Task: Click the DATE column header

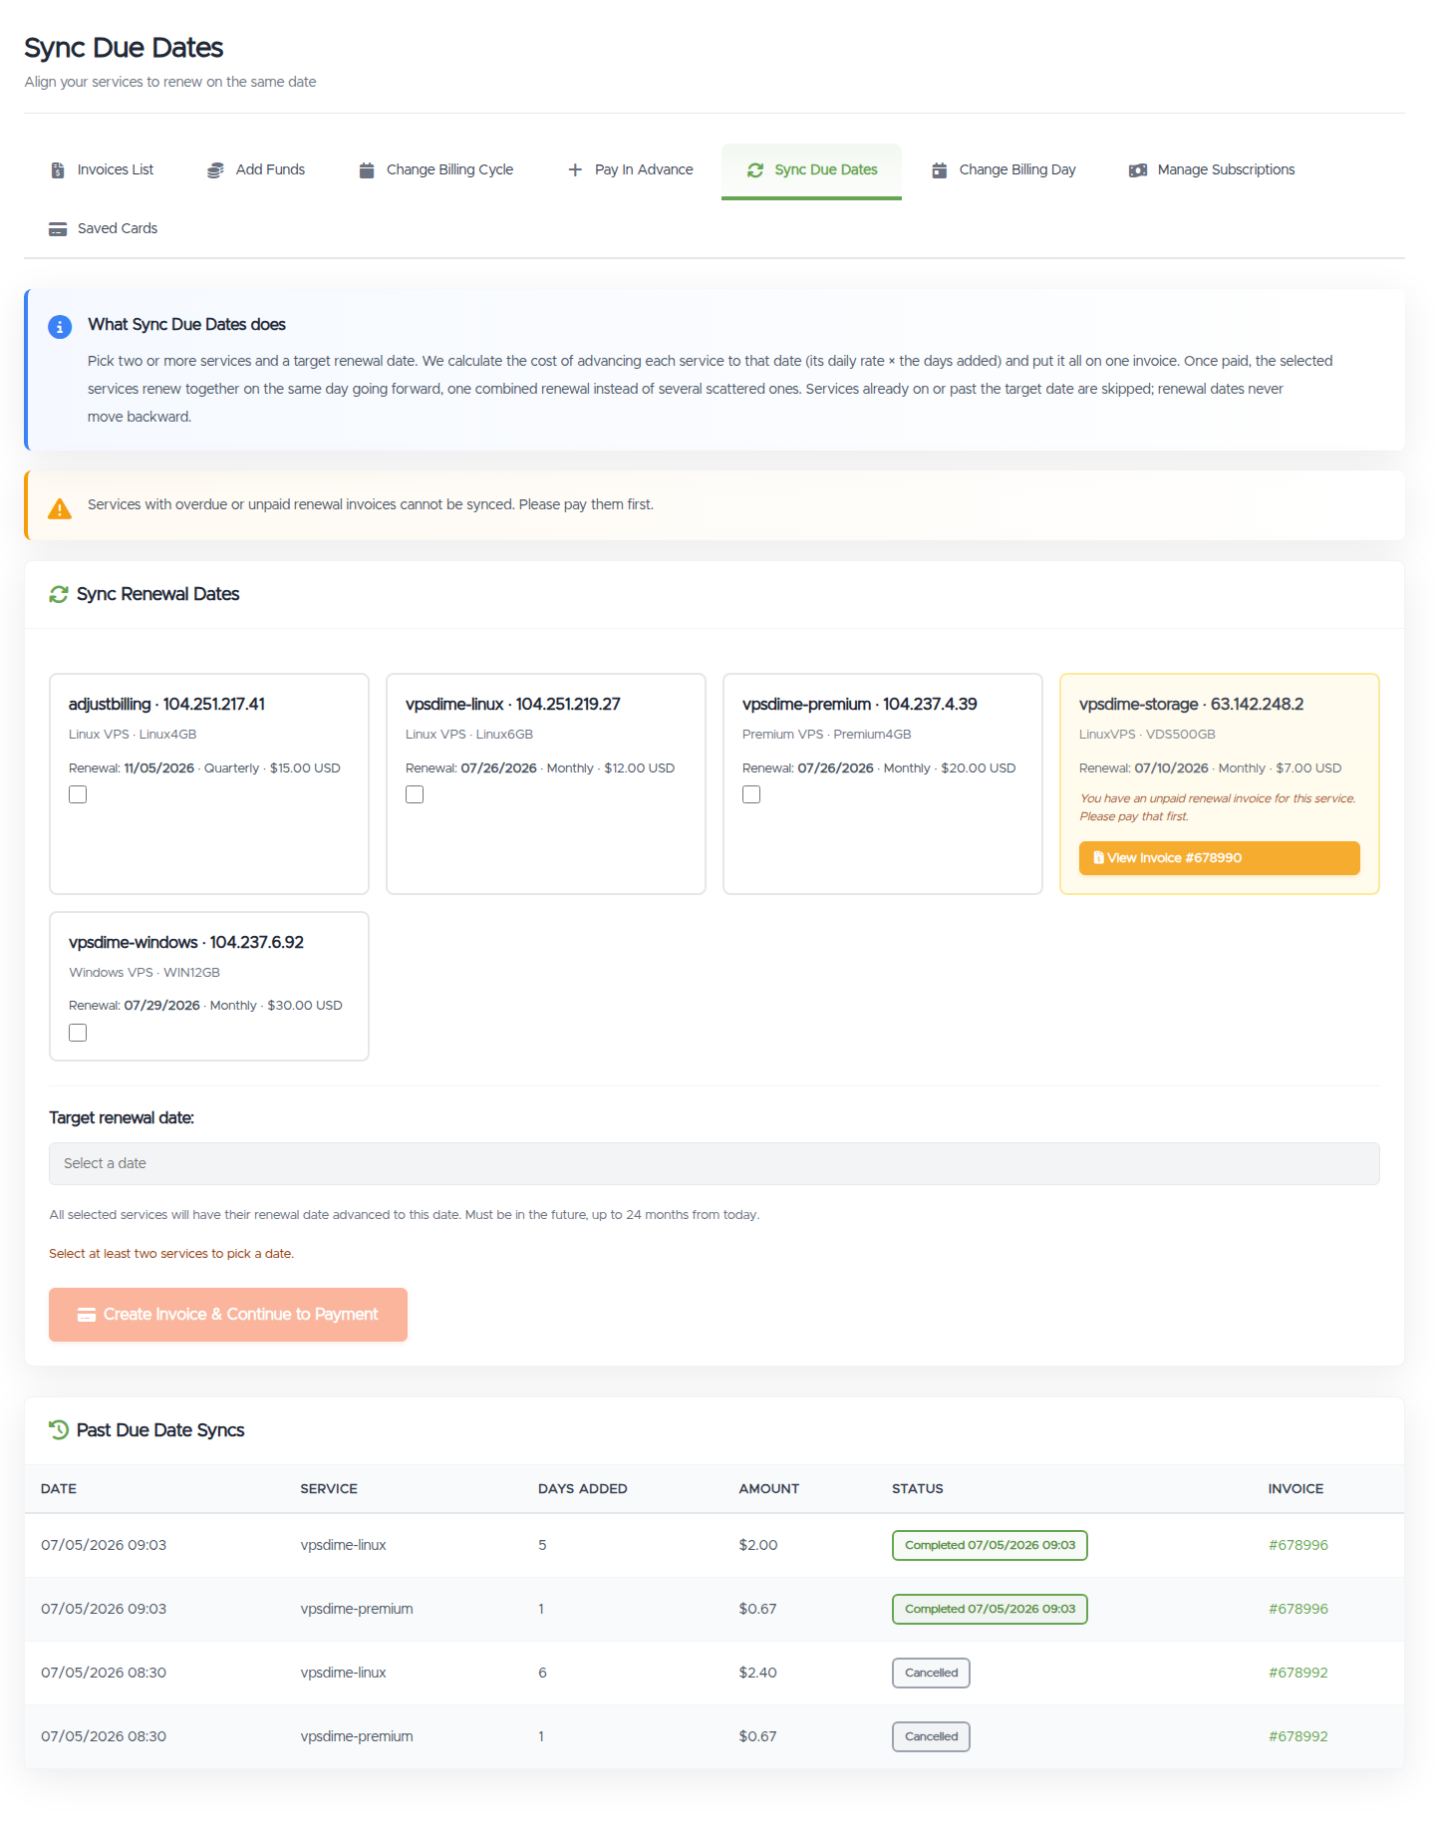Action: click(59, 1489)
